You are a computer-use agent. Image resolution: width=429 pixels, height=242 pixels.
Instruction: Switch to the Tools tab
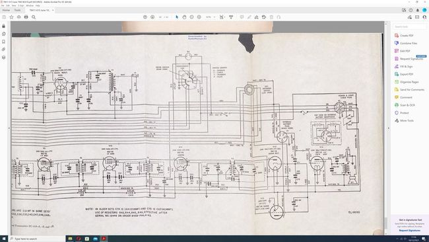pyautogui.click(x=18, y=10)
